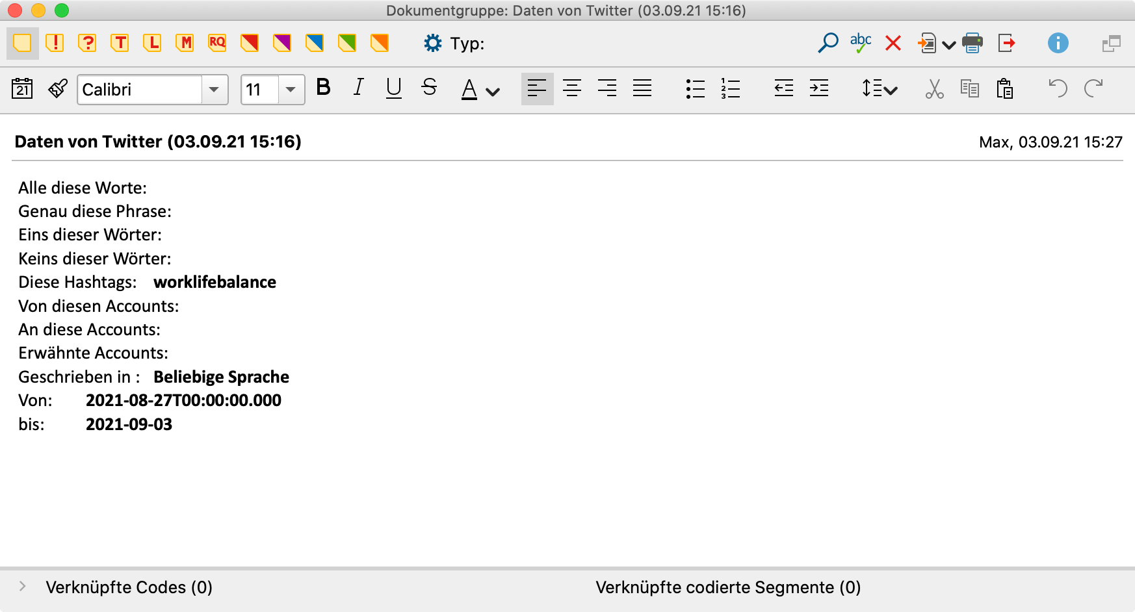This screenshot has height=612, width=1135.
Task: Pick the purple-cornered memo icon
Action: (282, 44)
